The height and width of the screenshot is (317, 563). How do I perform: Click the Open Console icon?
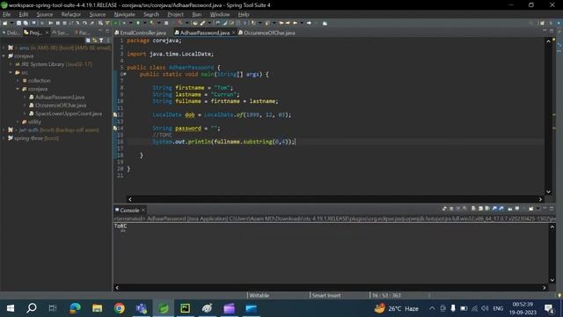pos(531,209)
